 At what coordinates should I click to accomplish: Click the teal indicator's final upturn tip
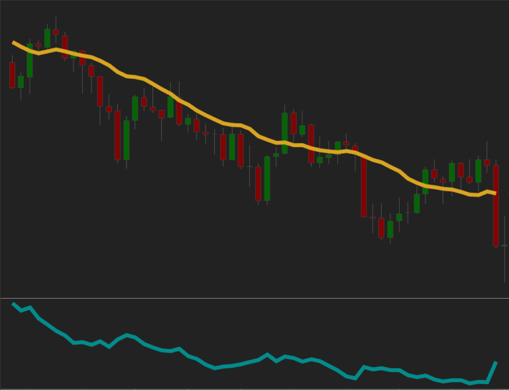pos(496,362)
